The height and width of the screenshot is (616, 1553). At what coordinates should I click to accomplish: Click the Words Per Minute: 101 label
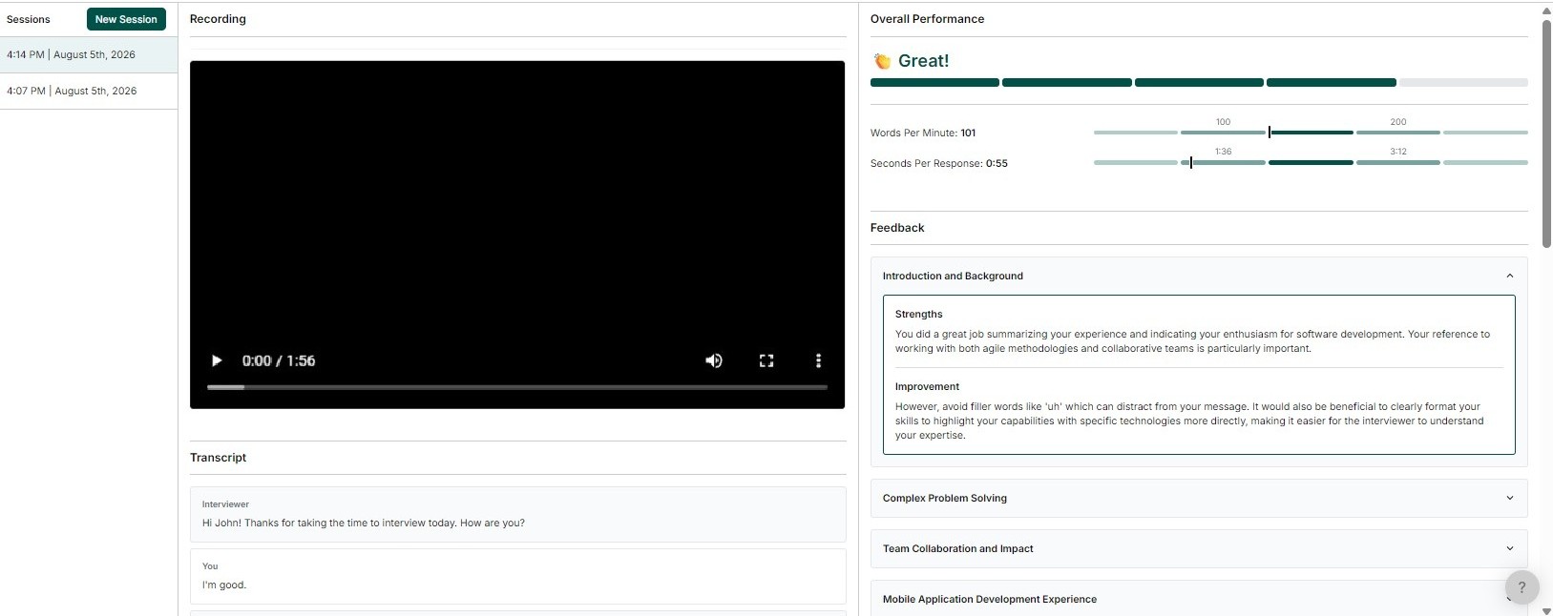923,133
